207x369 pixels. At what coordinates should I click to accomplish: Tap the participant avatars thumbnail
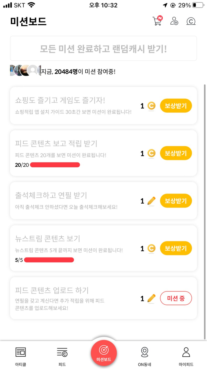pyautogui.click(x=25, y=70)
